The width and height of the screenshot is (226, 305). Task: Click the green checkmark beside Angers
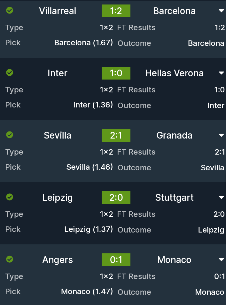click(x=10, y=259)
